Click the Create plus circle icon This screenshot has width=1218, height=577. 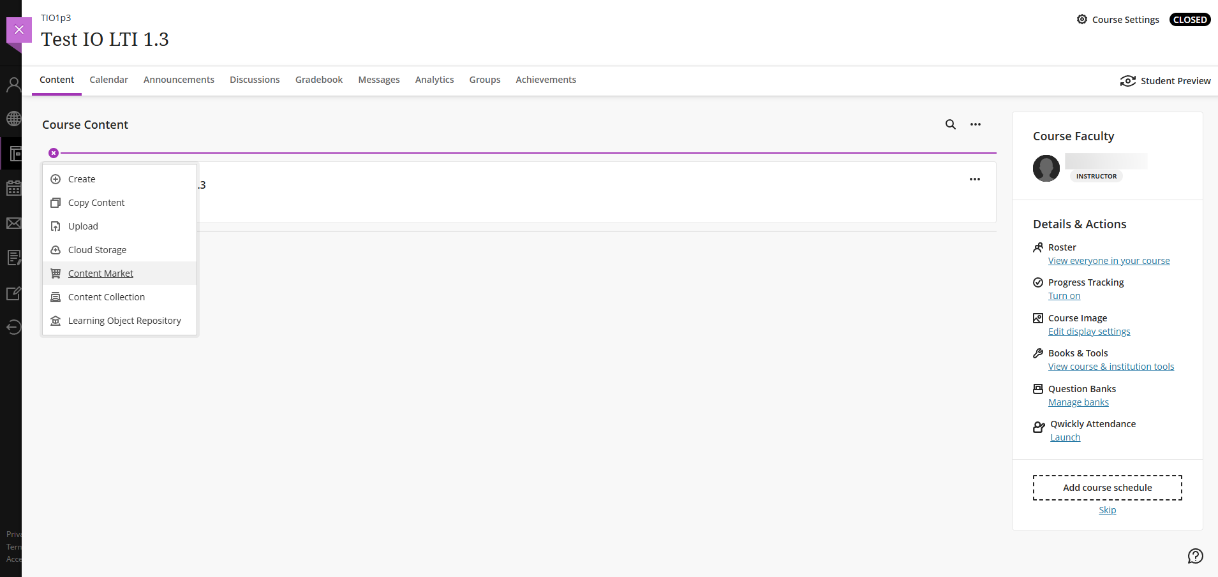56,179
